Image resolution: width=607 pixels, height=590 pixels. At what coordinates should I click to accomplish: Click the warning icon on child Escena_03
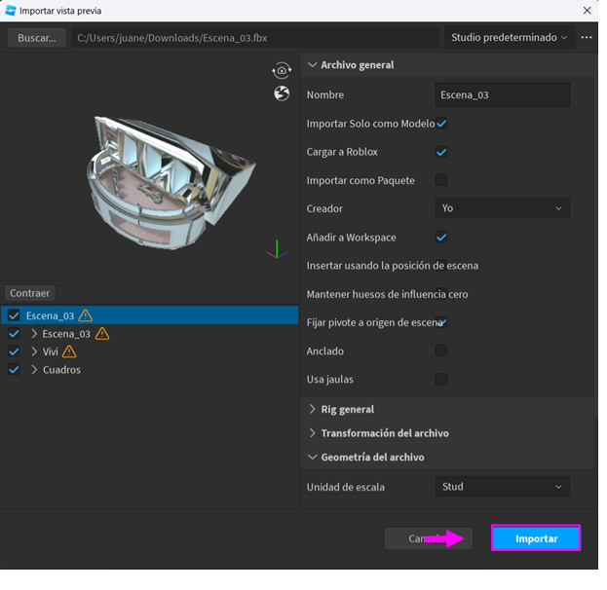102,334
